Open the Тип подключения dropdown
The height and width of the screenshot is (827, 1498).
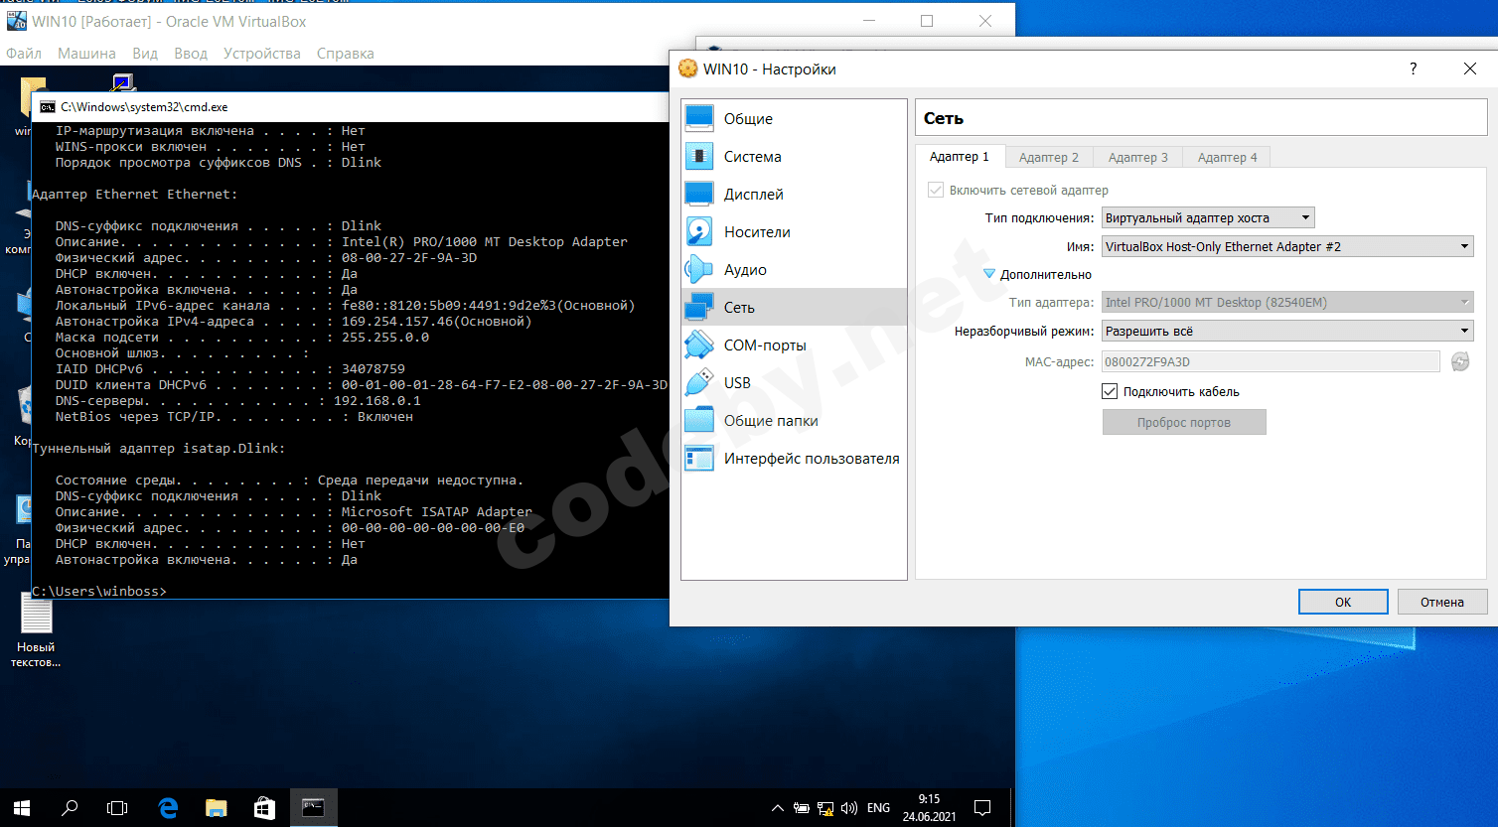1208,217
